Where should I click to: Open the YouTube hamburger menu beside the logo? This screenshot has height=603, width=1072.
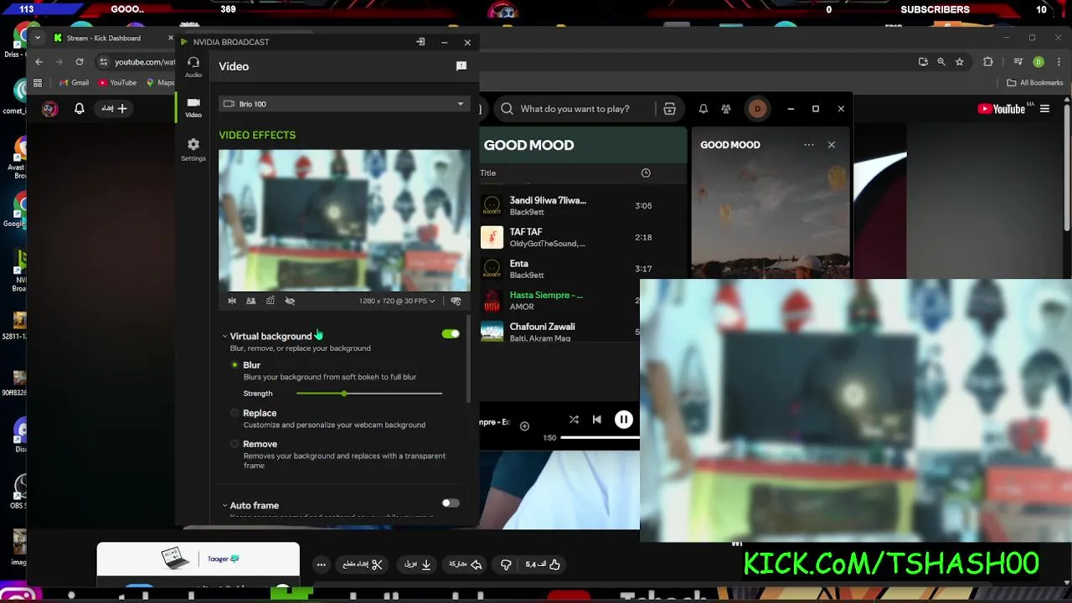(1044, 109)
